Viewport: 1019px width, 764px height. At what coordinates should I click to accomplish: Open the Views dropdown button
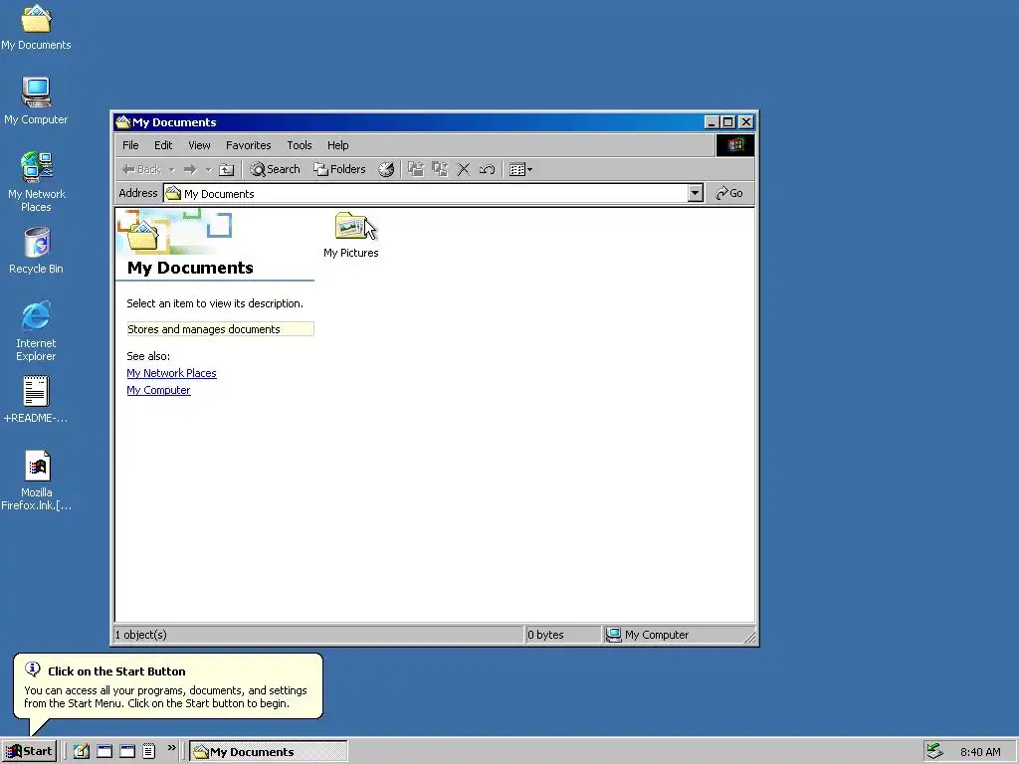tap(520, 169)
